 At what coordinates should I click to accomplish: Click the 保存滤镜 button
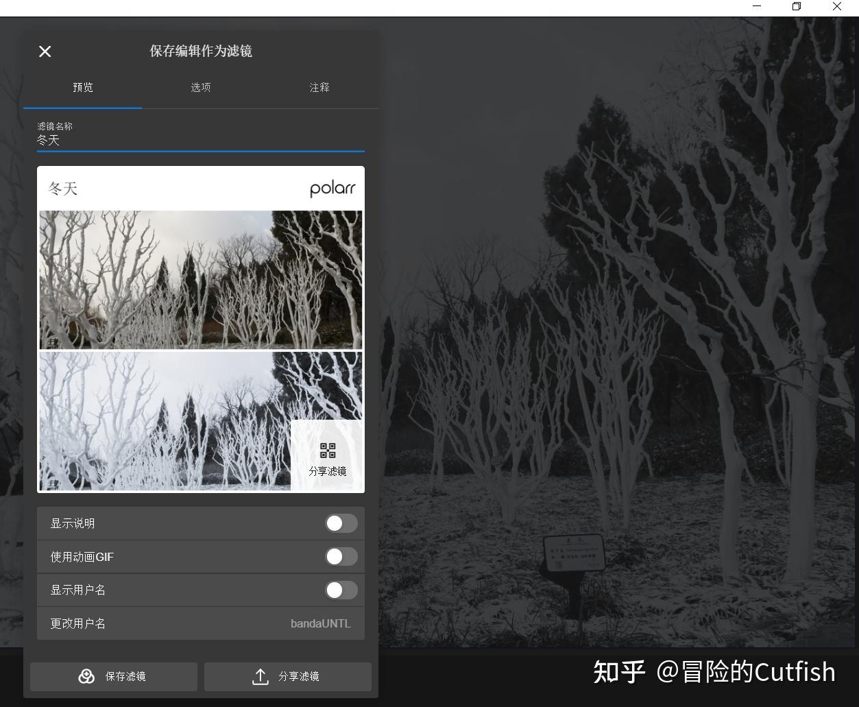(x=114, y=677)
